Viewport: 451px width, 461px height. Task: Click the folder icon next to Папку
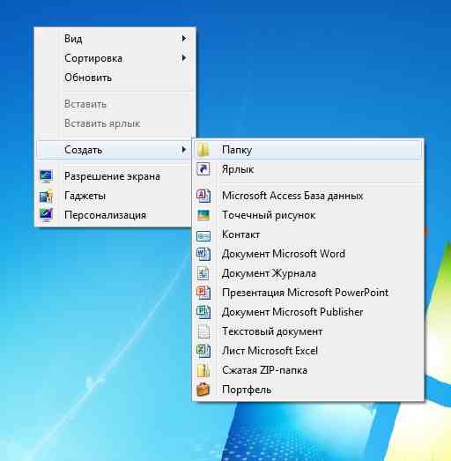coord(203,150)
